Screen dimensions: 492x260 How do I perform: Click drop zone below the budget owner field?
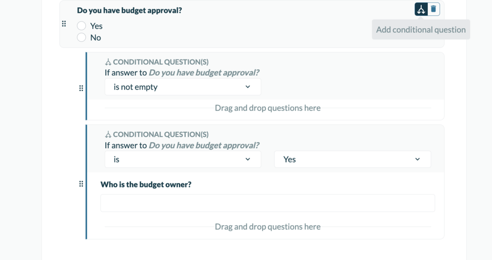267,227
